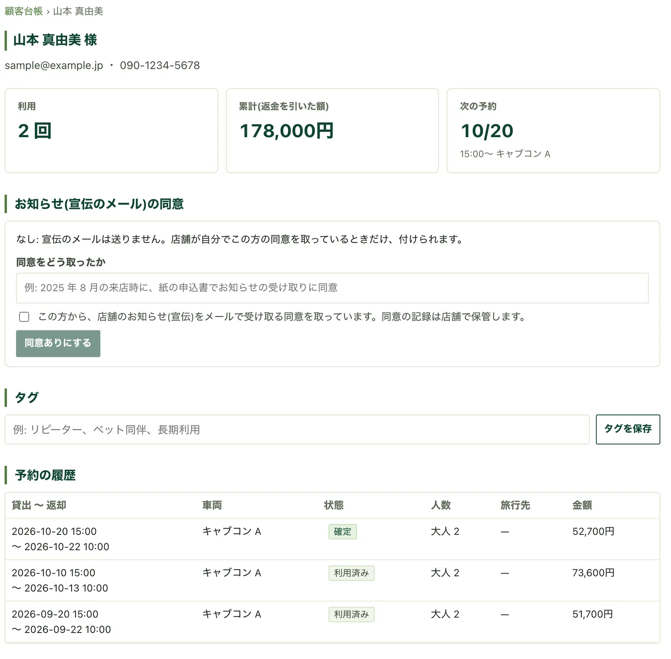The height and width of the screenshot is (659, 671).
Task: Click the 2026-10-20 15:00 rental date
Action: tap(54, 531)
